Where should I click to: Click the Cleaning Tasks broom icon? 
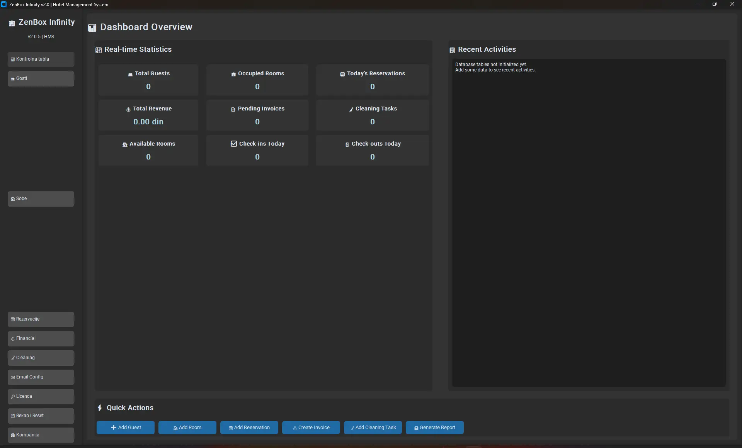(351, 110)
